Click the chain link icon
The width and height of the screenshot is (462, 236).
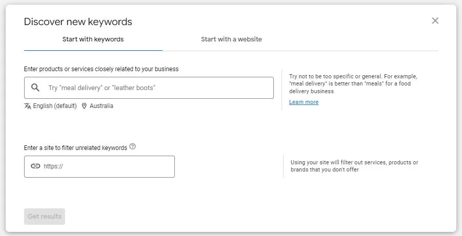tap(35, 166)
